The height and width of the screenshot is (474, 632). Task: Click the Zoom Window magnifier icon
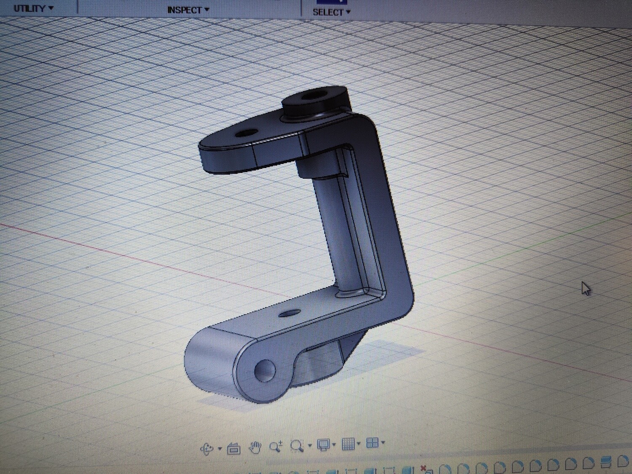(x=297, y=446)
